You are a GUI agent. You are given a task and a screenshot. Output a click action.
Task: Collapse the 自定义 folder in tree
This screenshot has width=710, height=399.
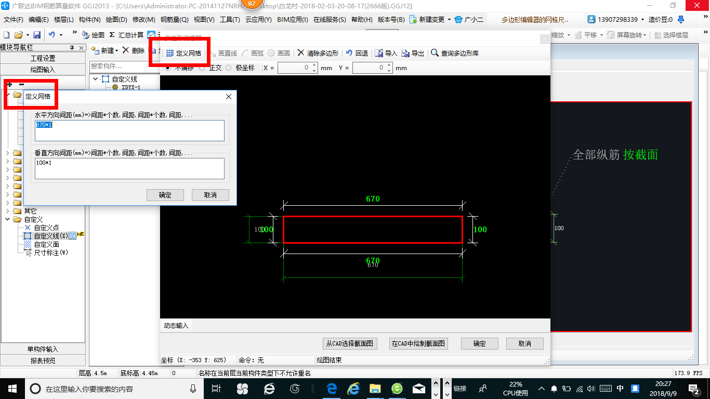click(x=8, y=219)
